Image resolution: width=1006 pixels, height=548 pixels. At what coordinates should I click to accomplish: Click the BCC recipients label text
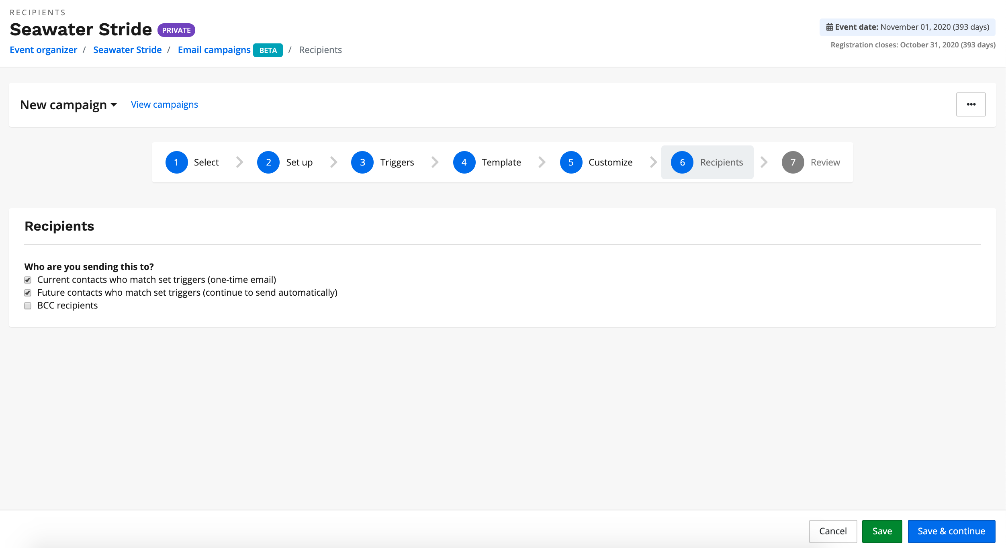(67, 305)
